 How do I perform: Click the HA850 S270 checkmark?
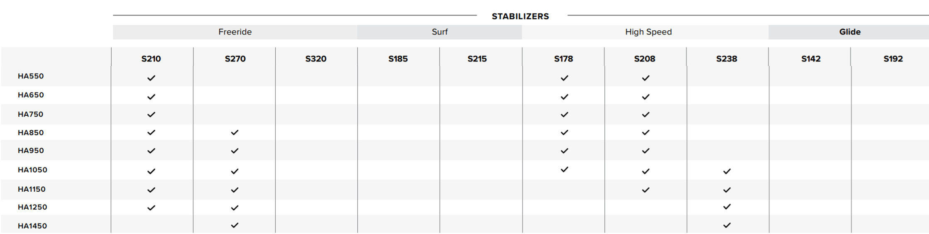point(235,132)
